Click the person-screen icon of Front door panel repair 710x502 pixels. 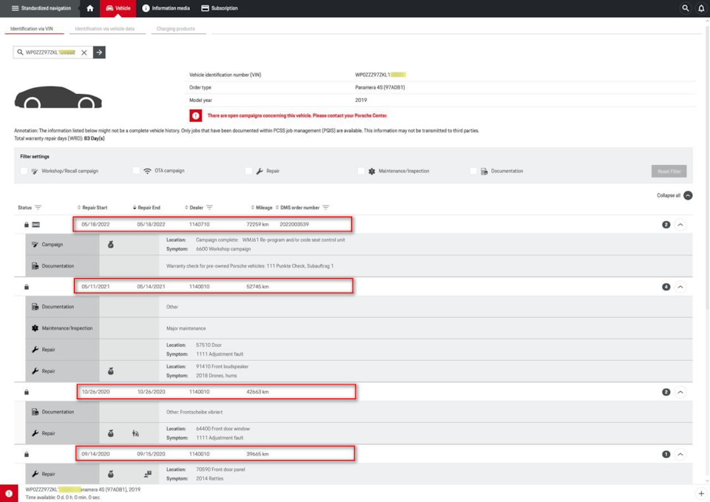pyautogui.click(x=148, y=474)
